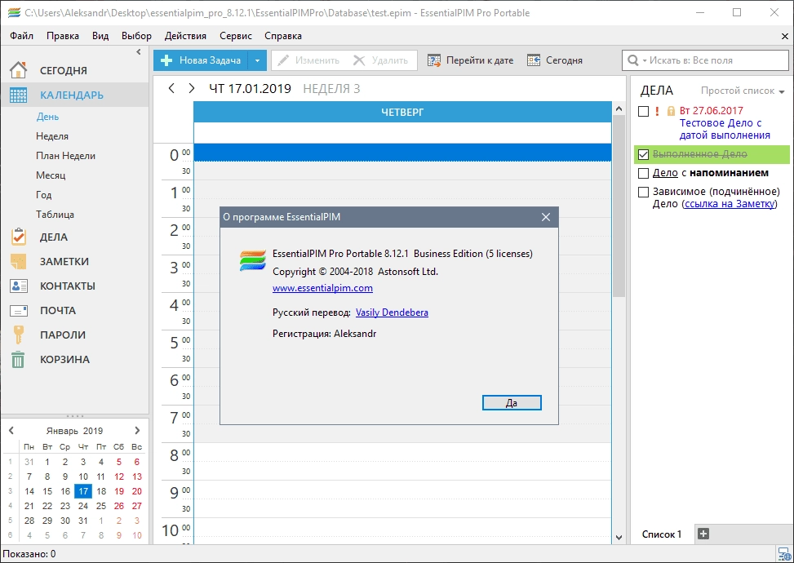794x563 pixels.
Task: Click the Calendar grid icon in the sidebar
Action: point(18,95)
